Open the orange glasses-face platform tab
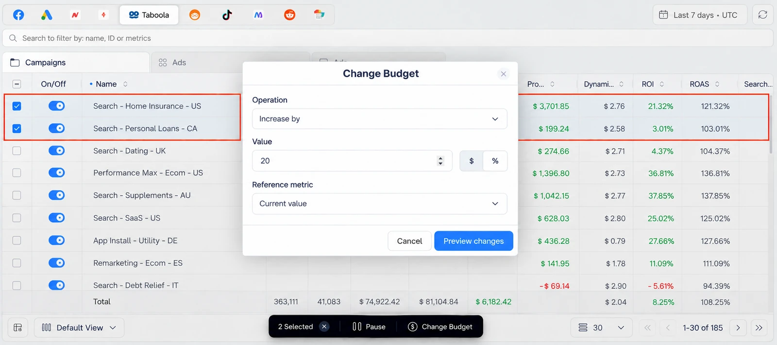777x345 pixels. (x=195, y=15)
